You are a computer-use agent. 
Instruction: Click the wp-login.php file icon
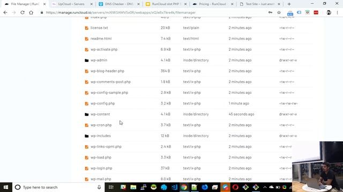(87, 169)
